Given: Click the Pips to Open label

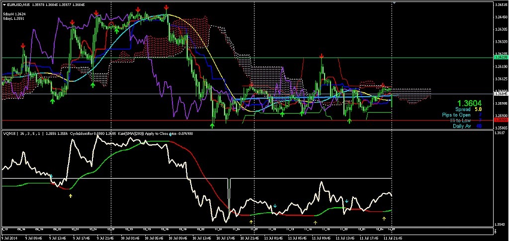Looking at the screenshot, I should [x=456, y=115].
